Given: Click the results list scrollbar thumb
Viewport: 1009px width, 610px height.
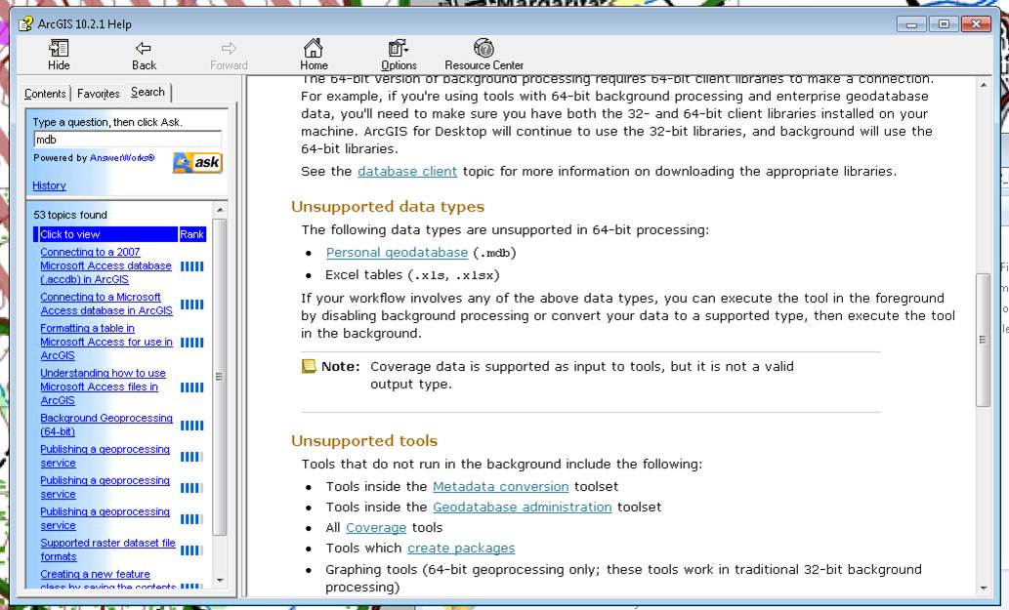Looking at the screenshot, I should click(220, 378).
